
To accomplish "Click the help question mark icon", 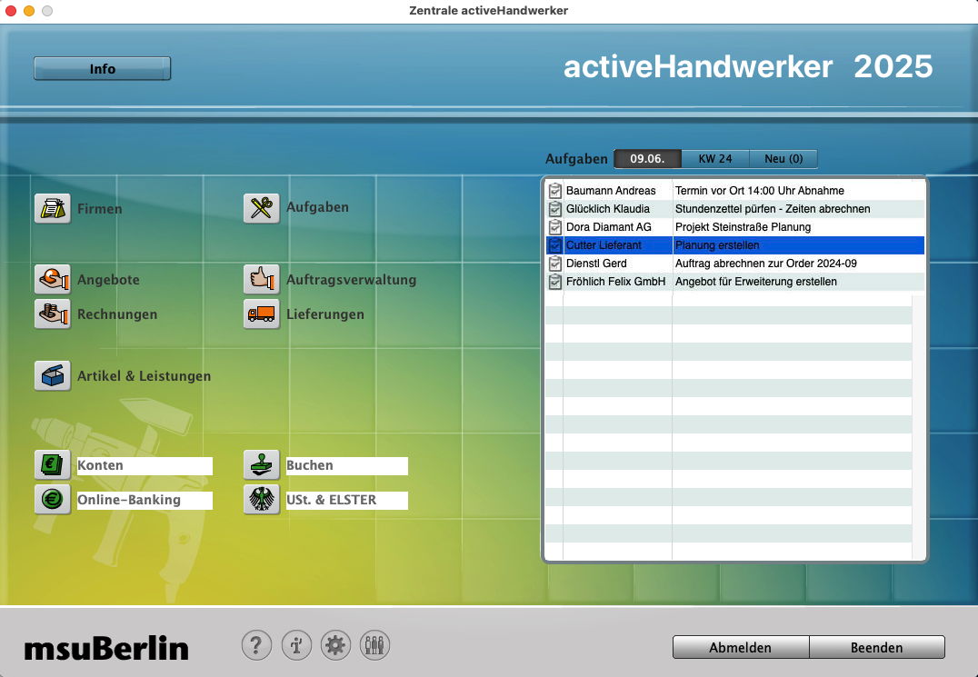I will [x=256, y=645].
